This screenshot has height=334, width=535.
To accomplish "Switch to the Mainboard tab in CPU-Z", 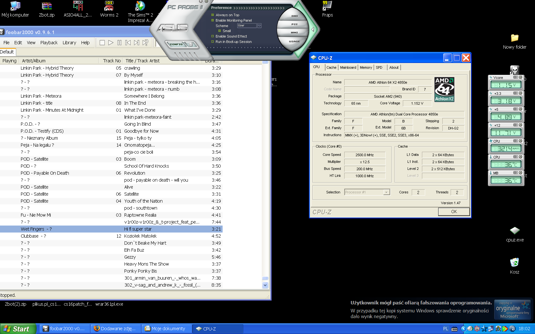I will [x=348, y=67].
